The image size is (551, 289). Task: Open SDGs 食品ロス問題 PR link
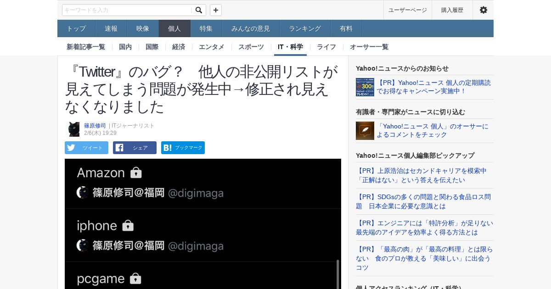point(423,201)
